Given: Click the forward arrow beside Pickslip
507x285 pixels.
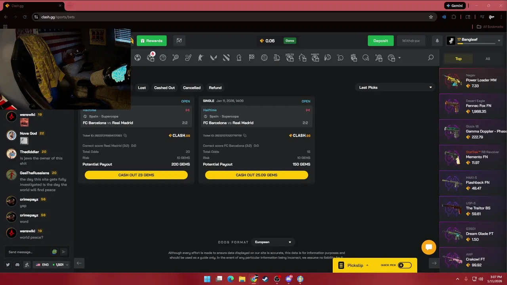Looking at the screenshot, I should pyautogui.click(x=434, y=263).
